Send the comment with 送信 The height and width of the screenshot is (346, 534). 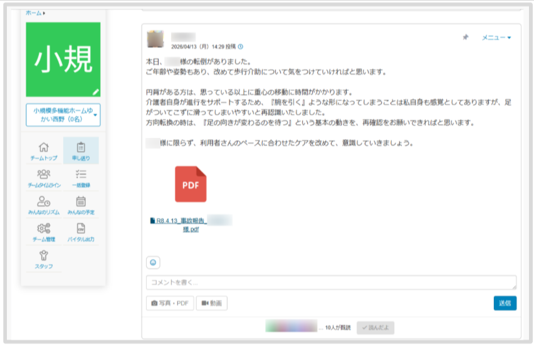point(505,303)
